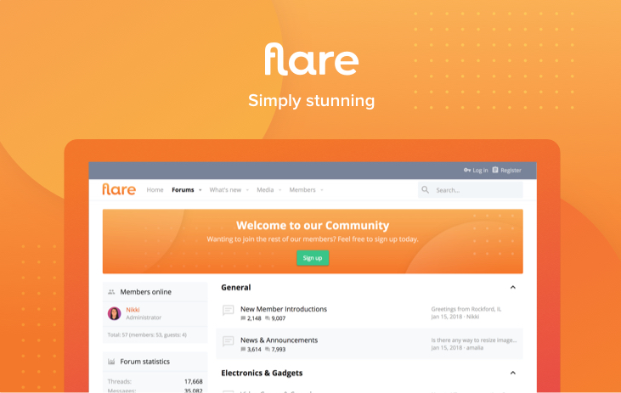Open the Forums dropdown arrow
The image size is (621, 393).
pos(200,190)
